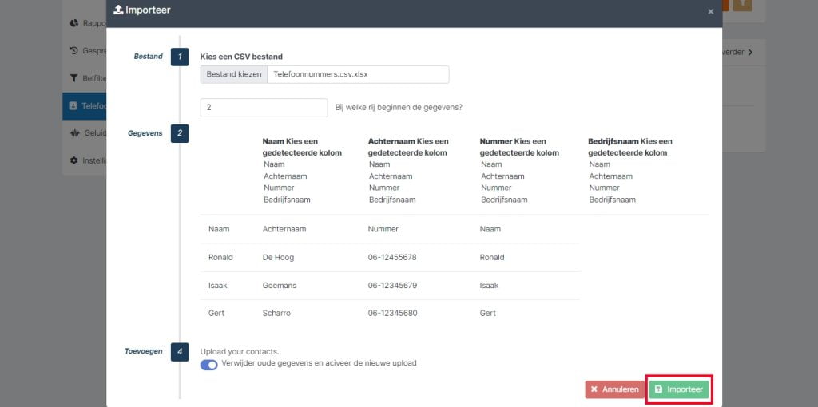The height and width of the screenshot is (407, 818).
Task: Cancel the import with Annuleren
Action: click(x=615, y=389)
